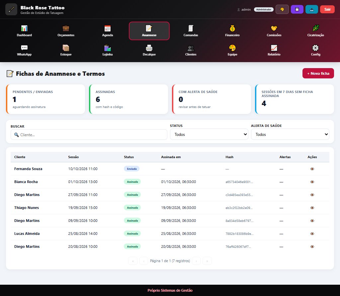Click the "Administrador" role badge
Screen dimensions: 340x296
click(x=264, y=10)
